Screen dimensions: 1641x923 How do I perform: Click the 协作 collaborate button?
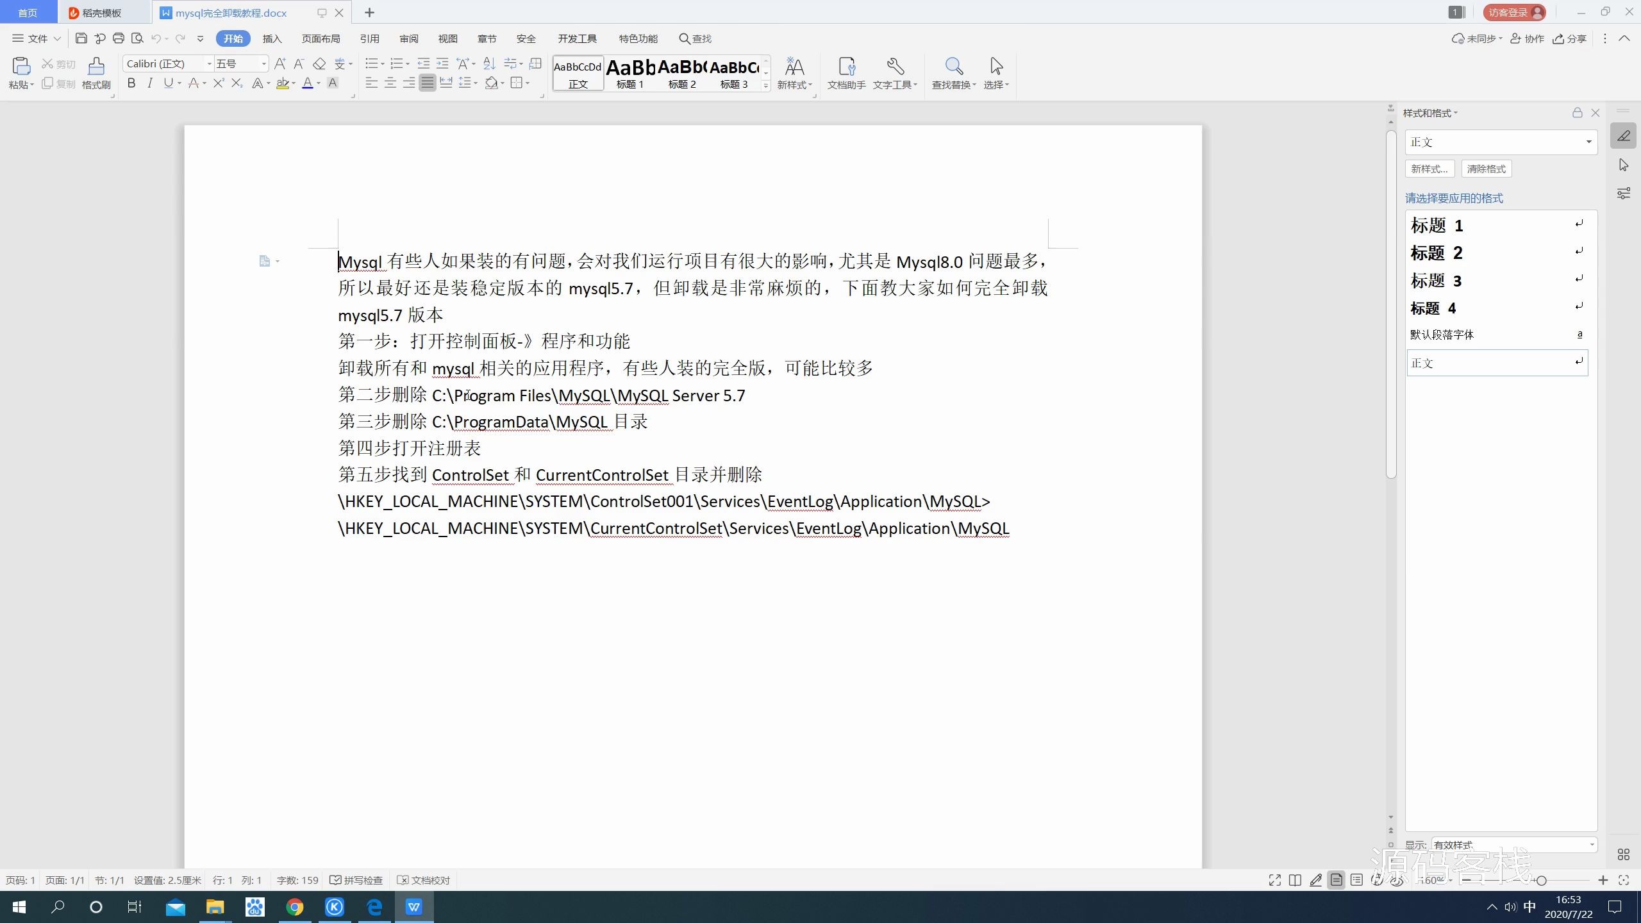[x=1527, y=38]
